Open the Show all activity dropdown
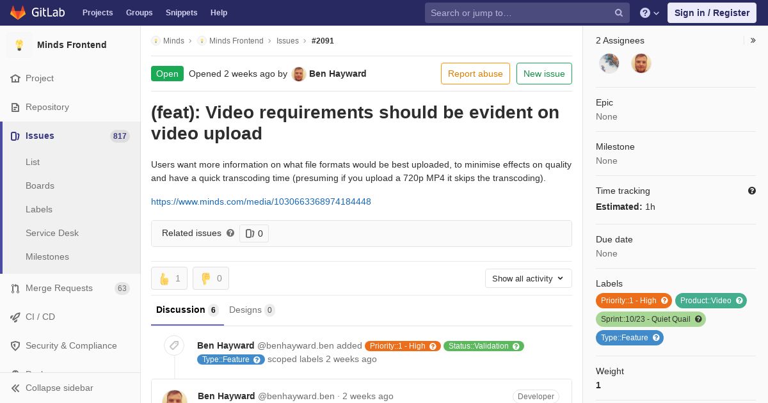Screen dimensions: 768x403 [528, 278]
